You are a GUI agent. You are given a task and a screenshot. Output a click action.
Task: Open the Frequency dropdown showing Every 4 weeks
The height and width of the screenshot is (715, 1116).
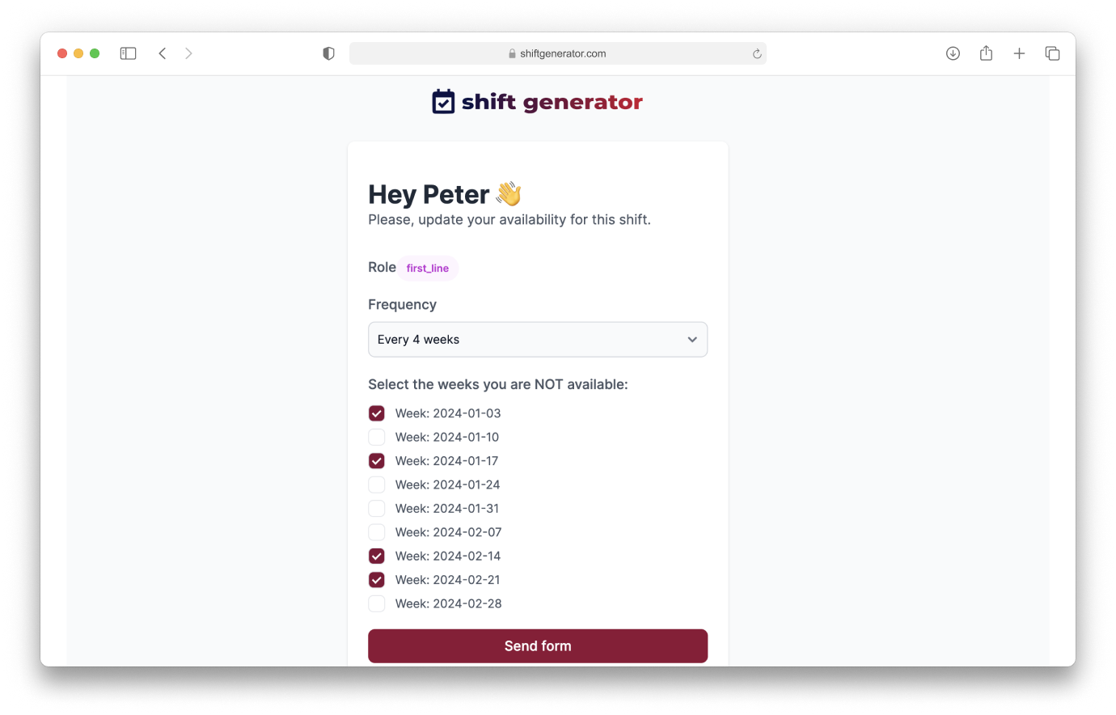pyautogui.click(x=538, y=340)
